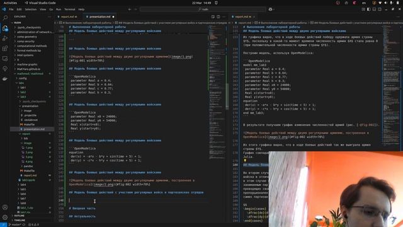This screenshot has height=227, width=403.
Task: Open the Search view in activity bar
Action: pos(5,18)
